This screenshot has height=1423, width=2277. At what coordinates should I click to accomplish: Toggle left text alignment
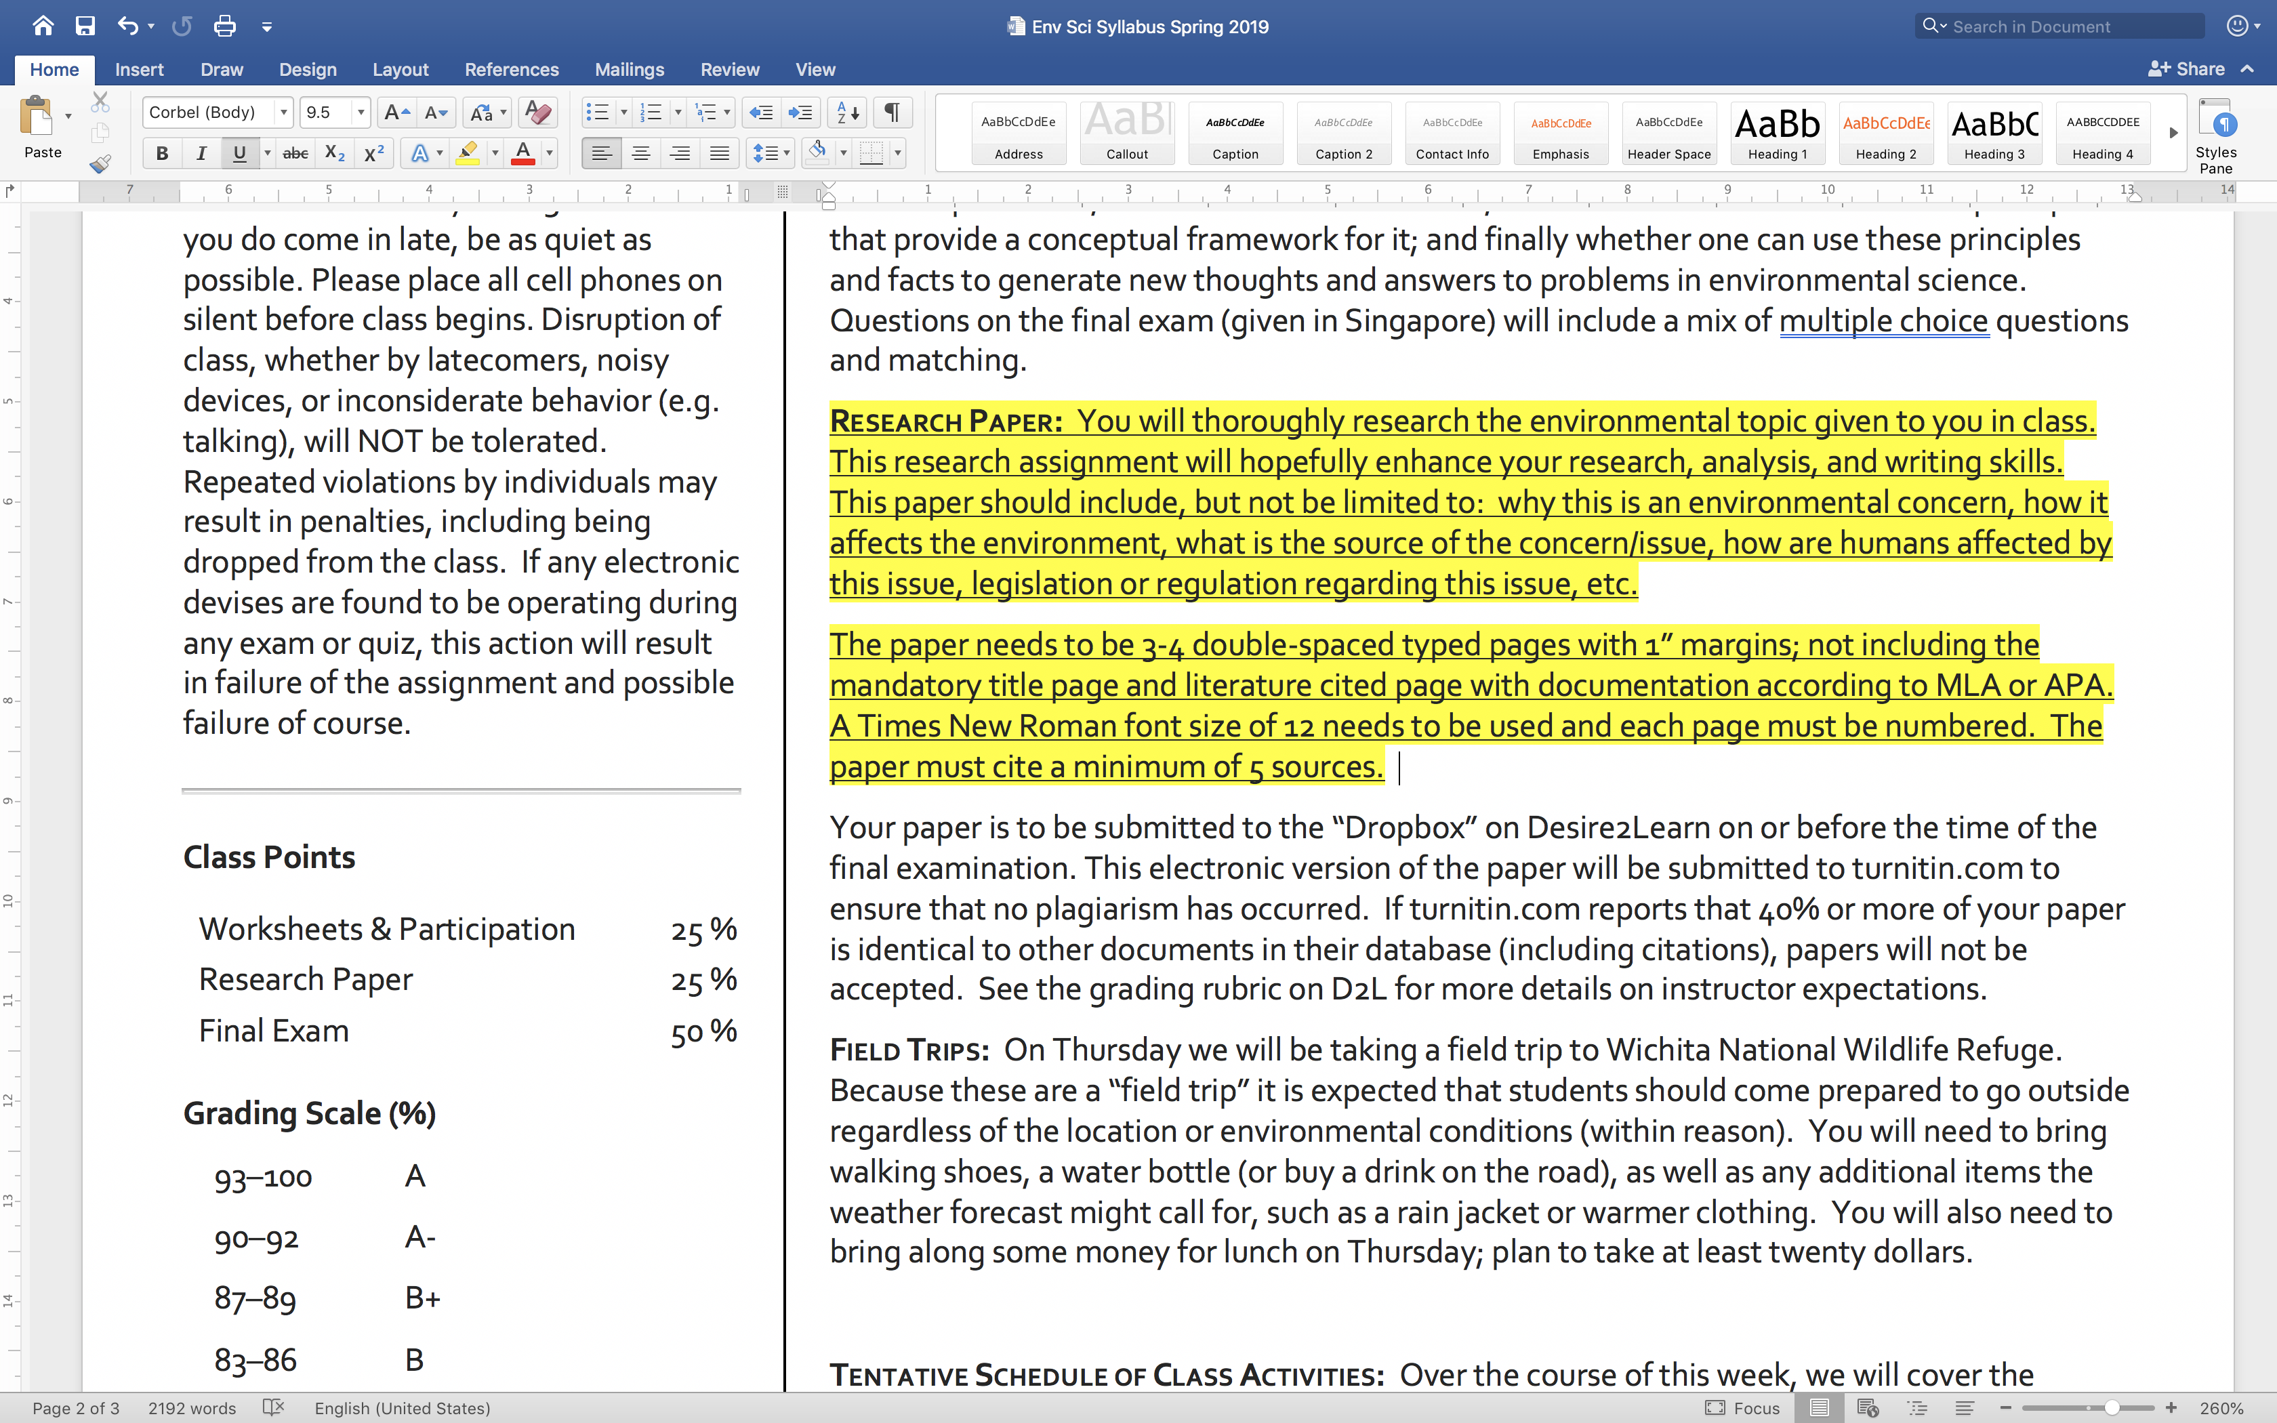point(601,153)
